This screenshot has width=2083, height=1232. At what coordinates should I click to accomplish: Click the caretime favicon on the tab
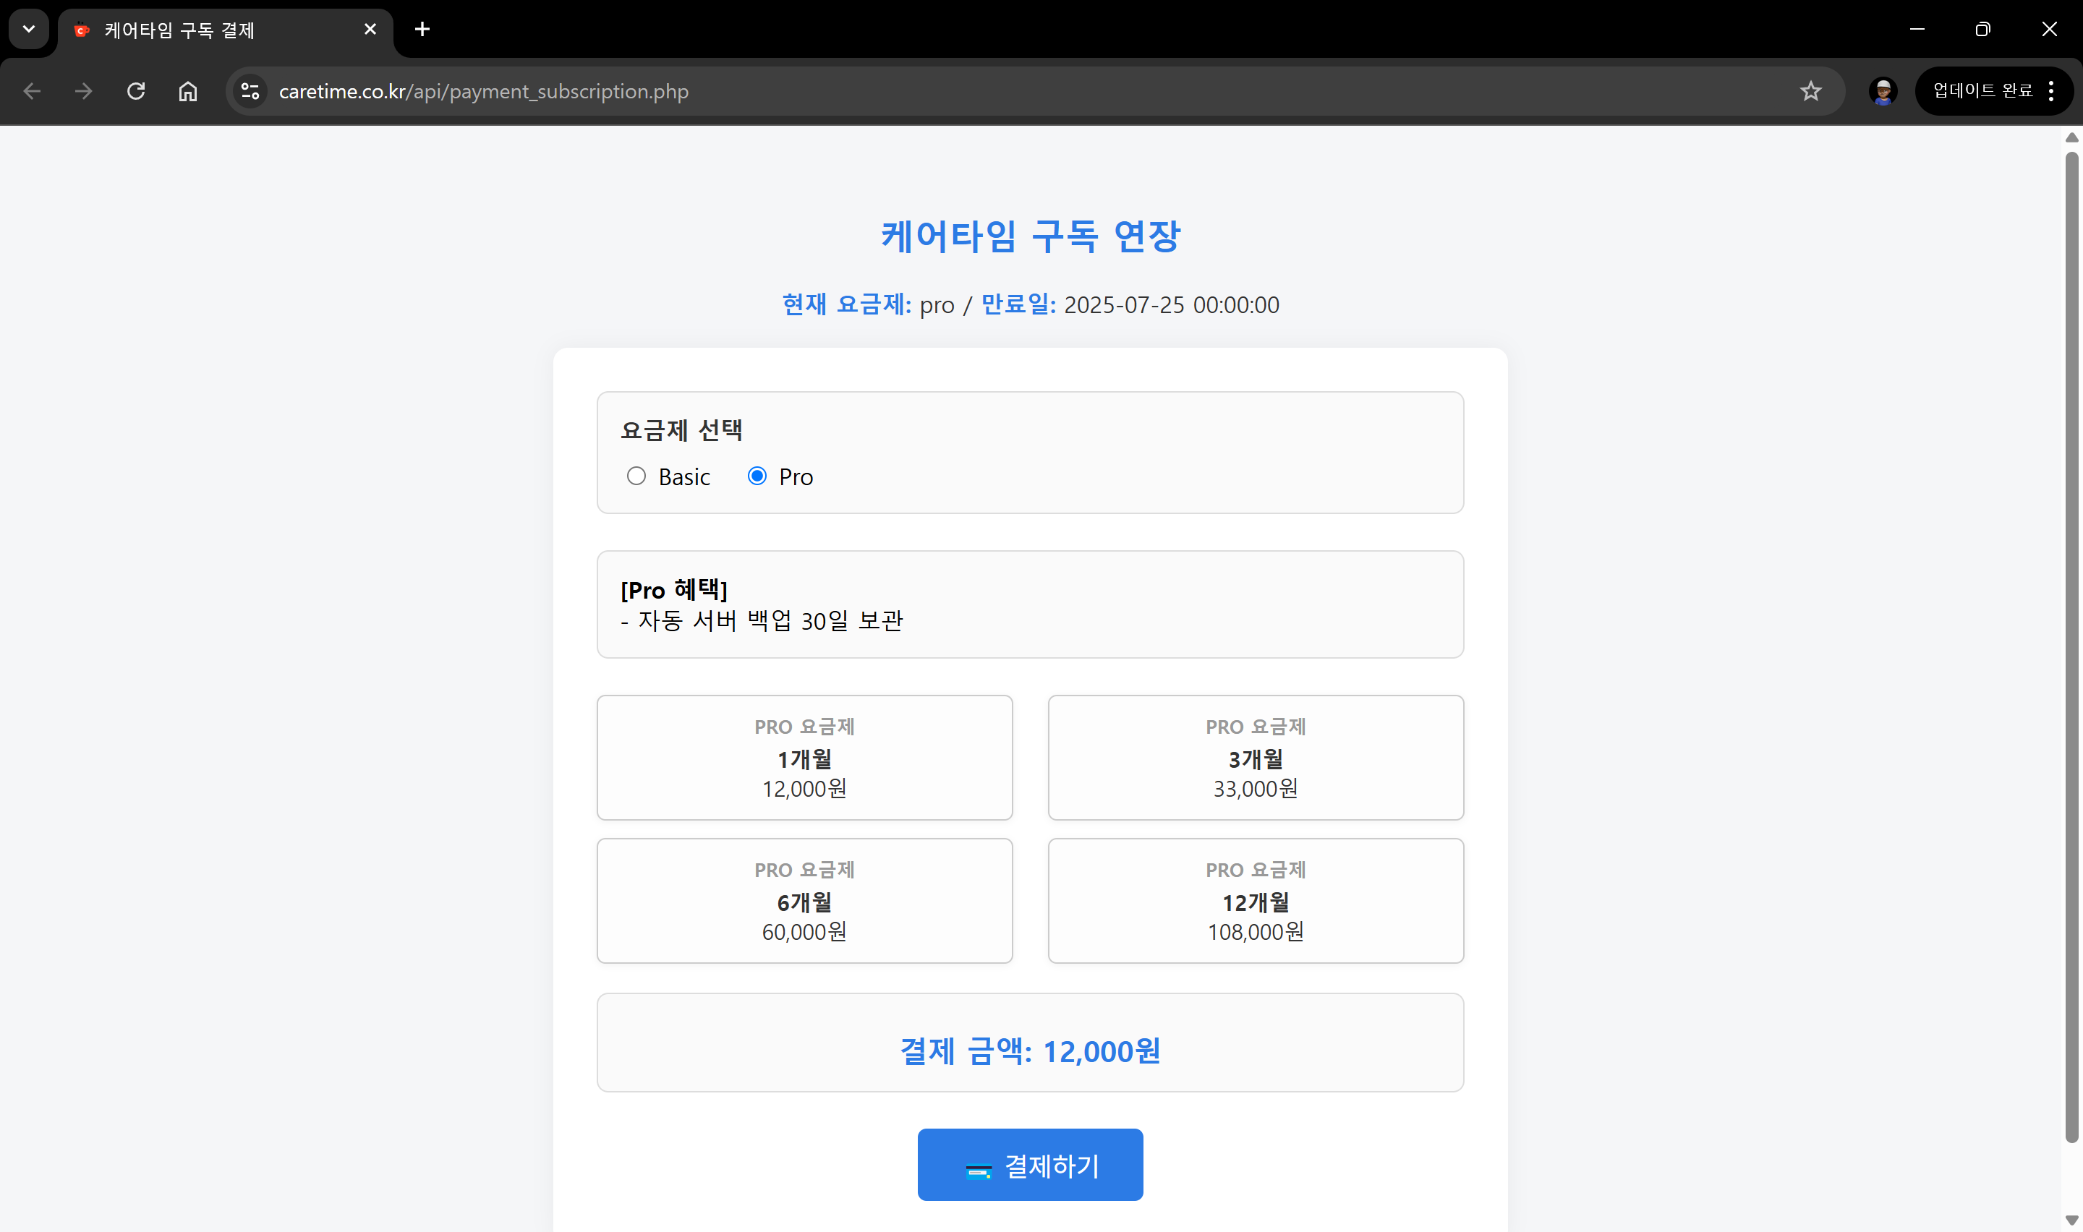pos(80,30)
